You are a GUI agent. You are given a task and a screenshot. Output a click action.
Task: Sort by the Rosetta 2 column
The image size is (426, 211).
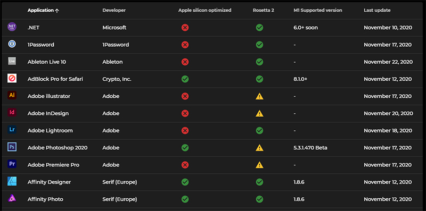pyautogui.click(x=264, y=10)
